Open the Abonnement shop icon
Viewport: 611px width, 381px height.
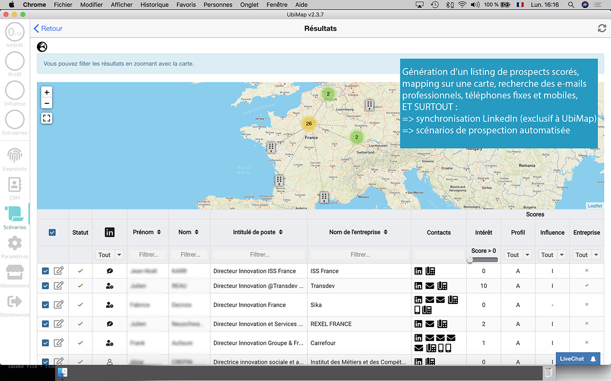(x=15, y=272)
